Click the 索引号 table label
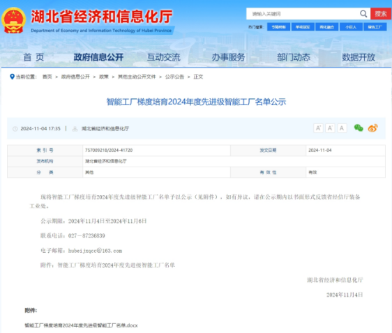This screenshot has width=392, height=333. click(x=45, y=150)
